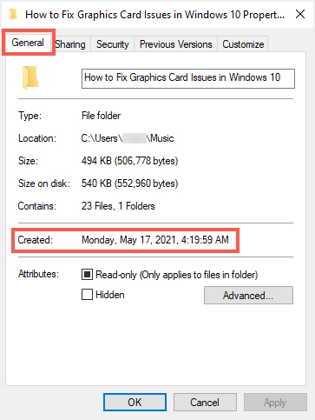Open the Security tab
This screenshot has width=315, height=420.
113,44
